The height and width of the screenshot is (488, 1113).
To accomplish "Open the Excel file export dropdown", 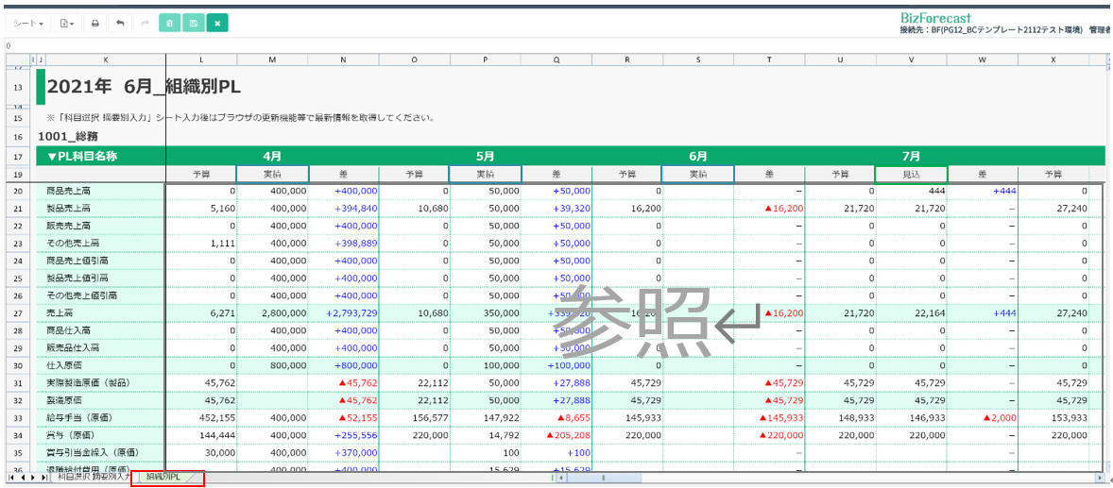I will coord(67,23).
